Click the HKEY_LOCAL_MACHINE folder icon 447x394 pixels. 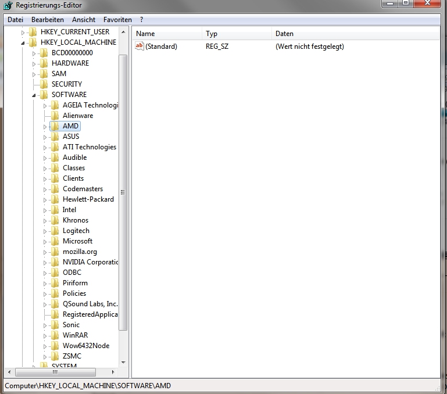tap(33, 42)
